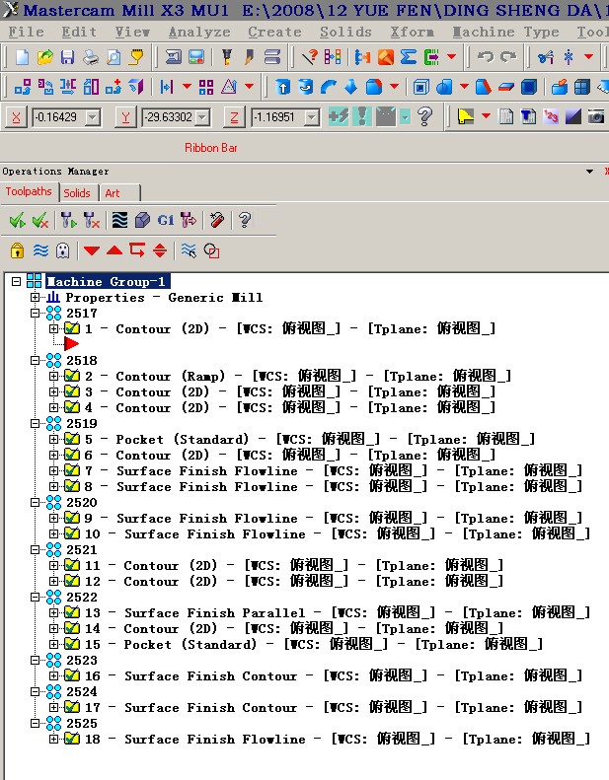Toggle the checked folder of operation 13 Surface Finish Parallel
Viewport: 609px width, 780px height.
(72, 612)
